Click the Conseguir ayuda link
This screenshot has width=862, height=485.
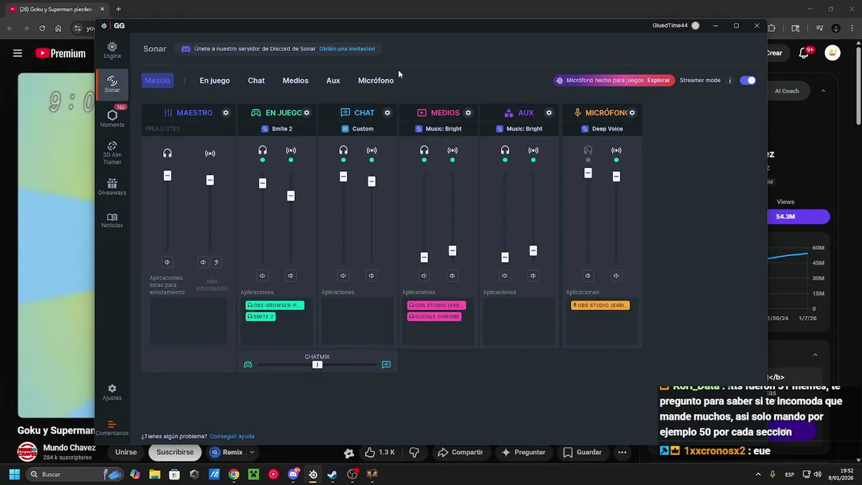coord(232,437)
